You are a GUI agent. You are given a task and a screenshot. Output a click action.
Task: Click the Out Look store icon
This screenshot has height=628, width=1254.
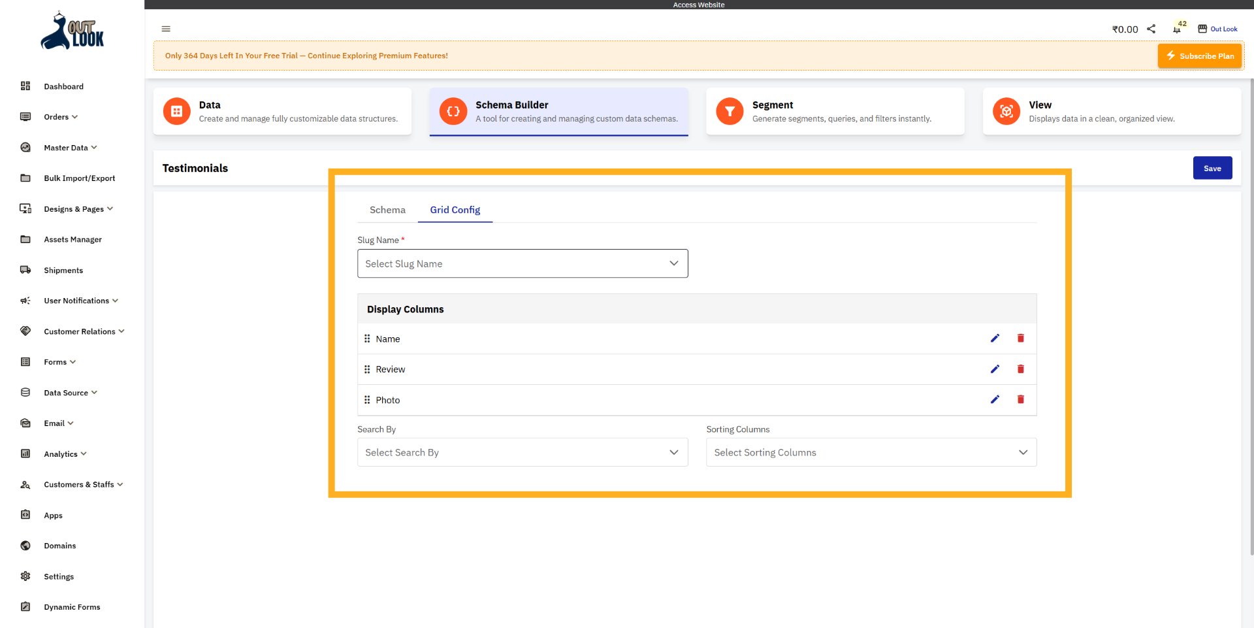pyautogui.click(x=1202, y=29)
